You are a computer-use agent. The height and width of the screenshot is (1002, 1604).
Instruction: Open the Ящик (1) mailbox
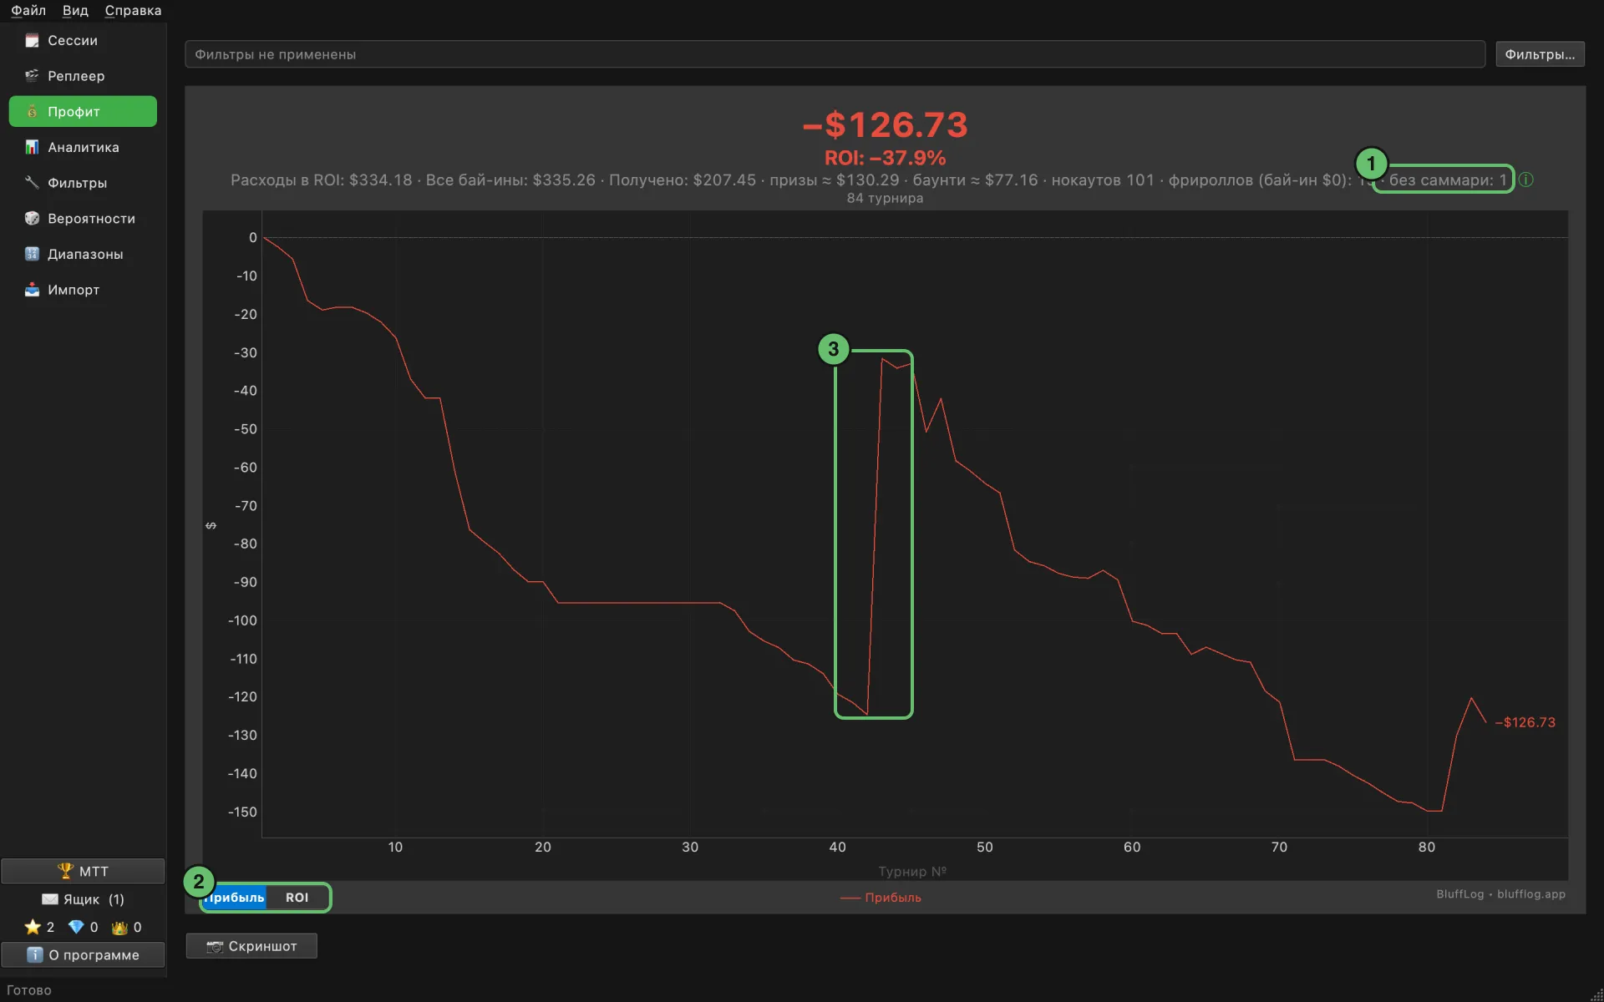click(83, 899)
